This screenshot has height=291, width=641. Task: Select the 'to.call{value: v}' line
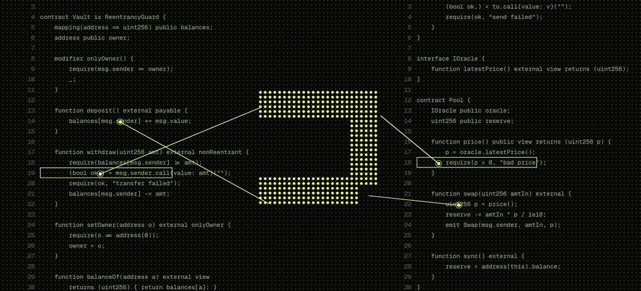click(509, 7)
